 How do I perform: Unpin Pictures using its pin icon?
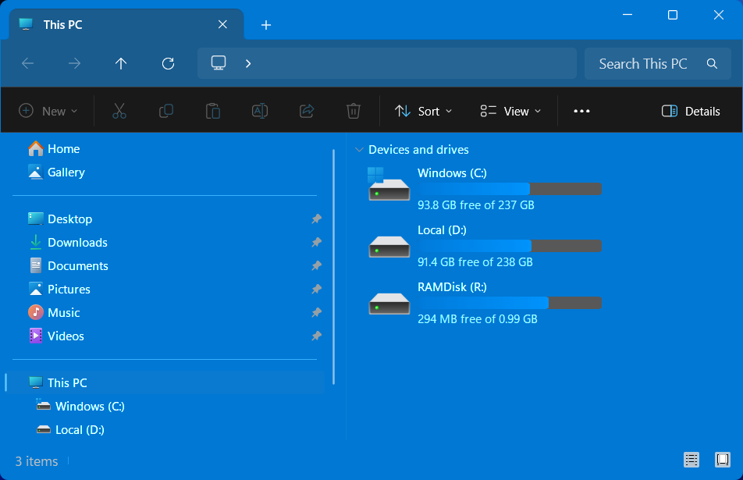[317, 289]
